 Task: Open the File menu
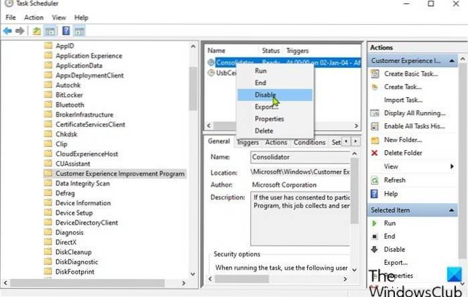point(11,17)
